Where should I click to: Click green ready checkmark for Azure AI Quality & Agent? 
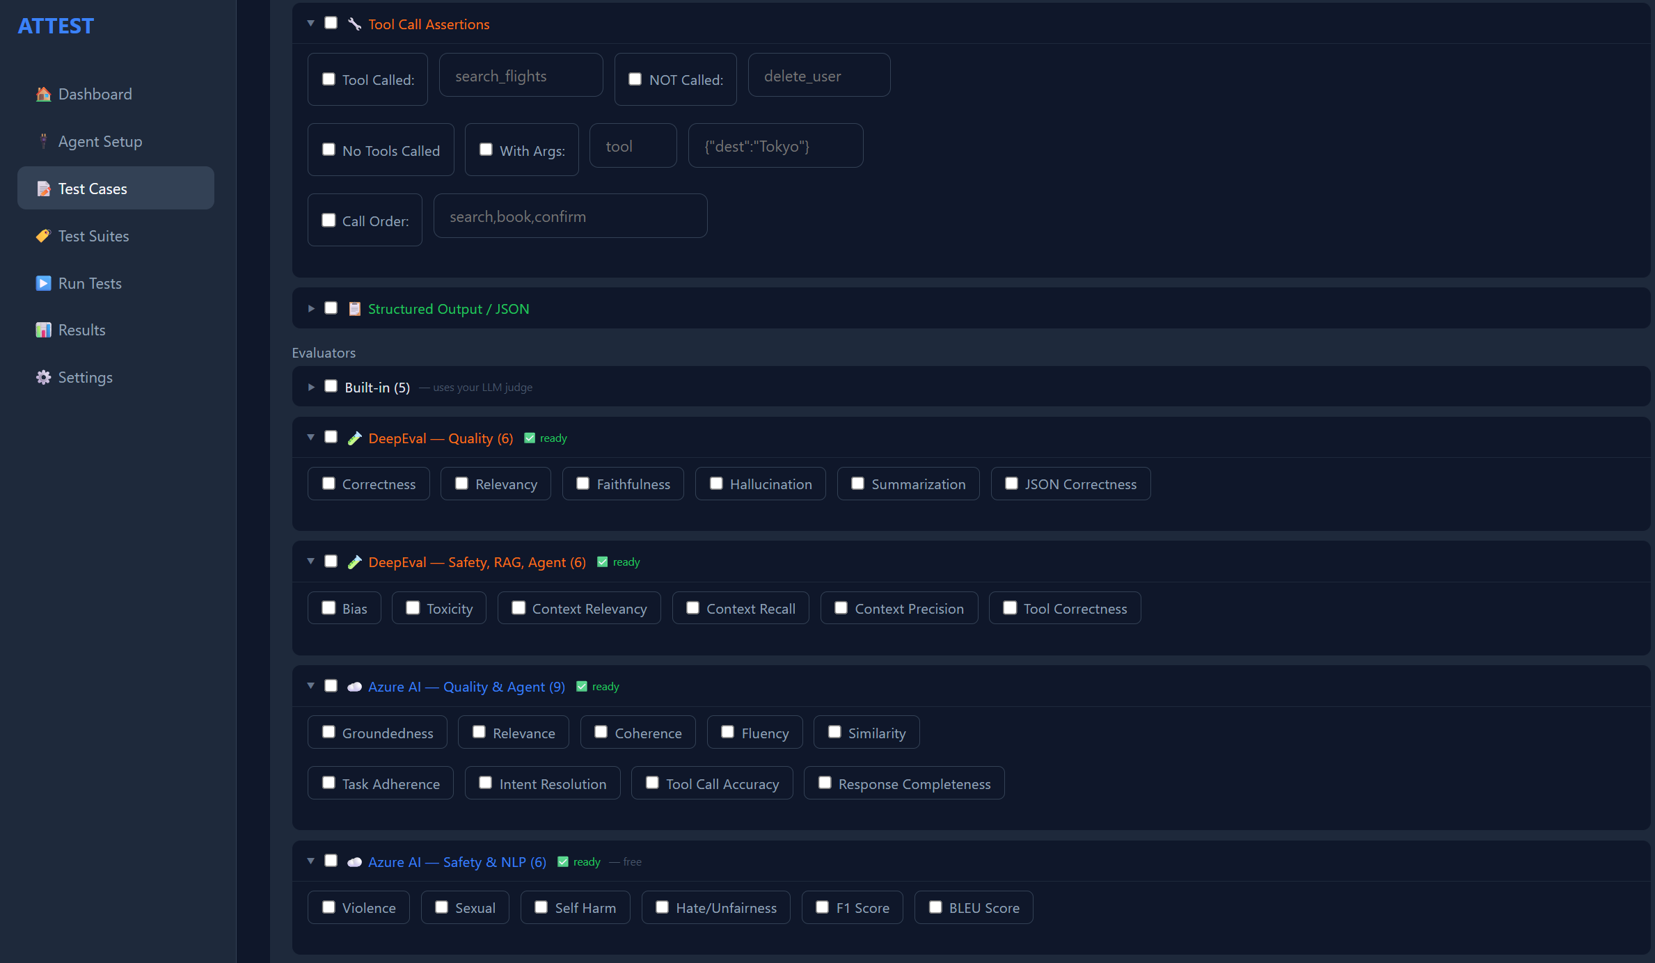pyautogui.click(x=582, y=687)
